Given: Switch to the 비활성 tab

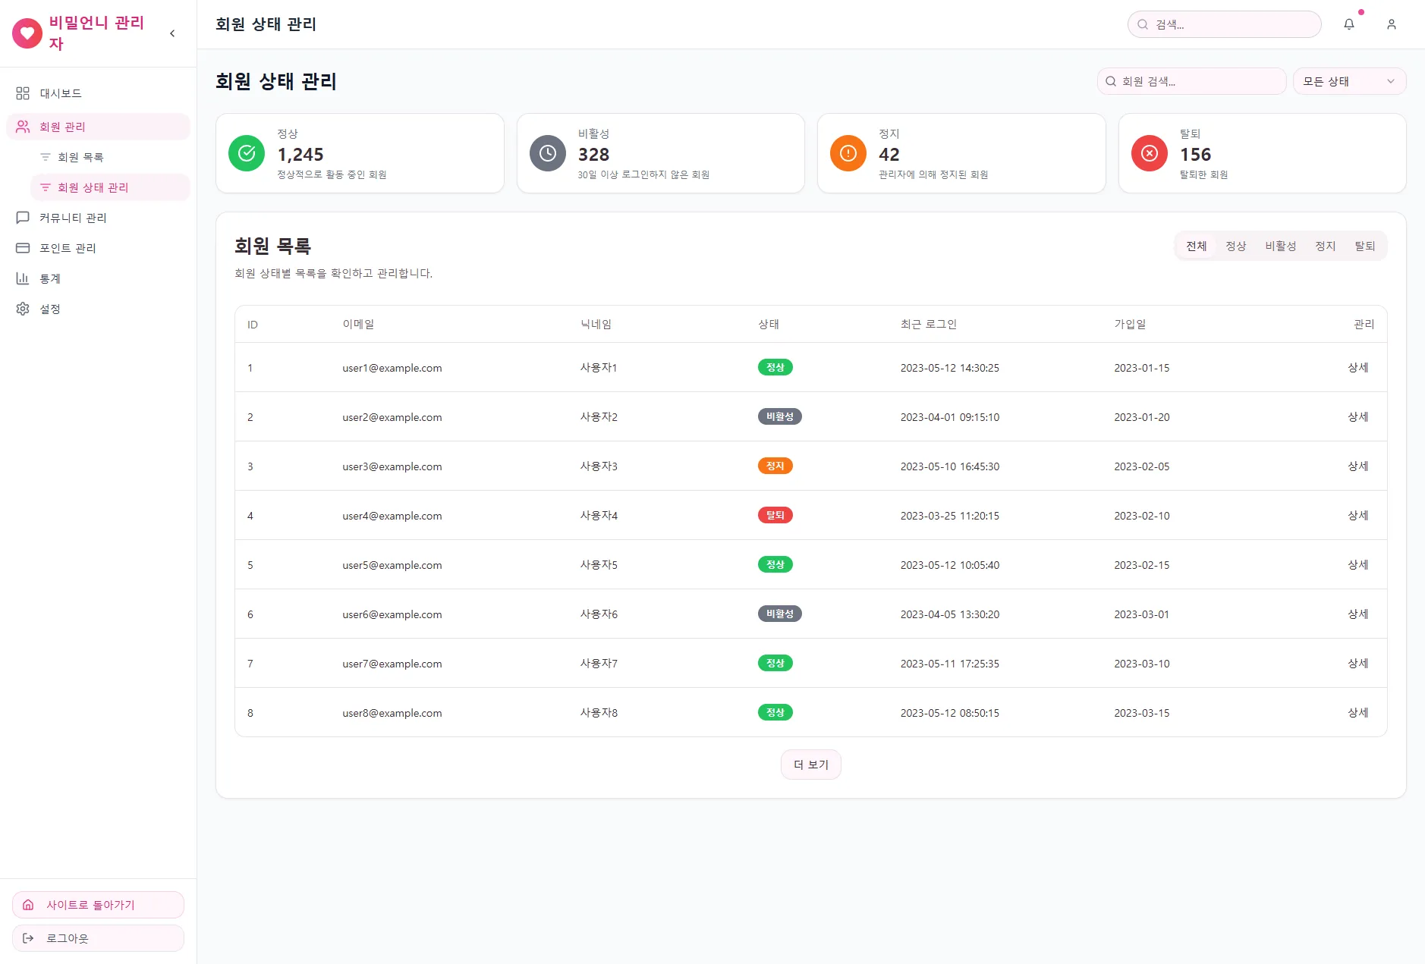Looking at the screenshot, I should pyautogui.click(x=1280, y=246).
